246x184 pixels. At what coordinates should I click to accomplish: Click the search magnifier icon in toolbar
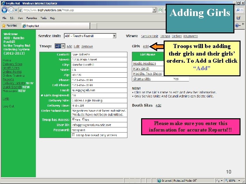pos(238,10)
